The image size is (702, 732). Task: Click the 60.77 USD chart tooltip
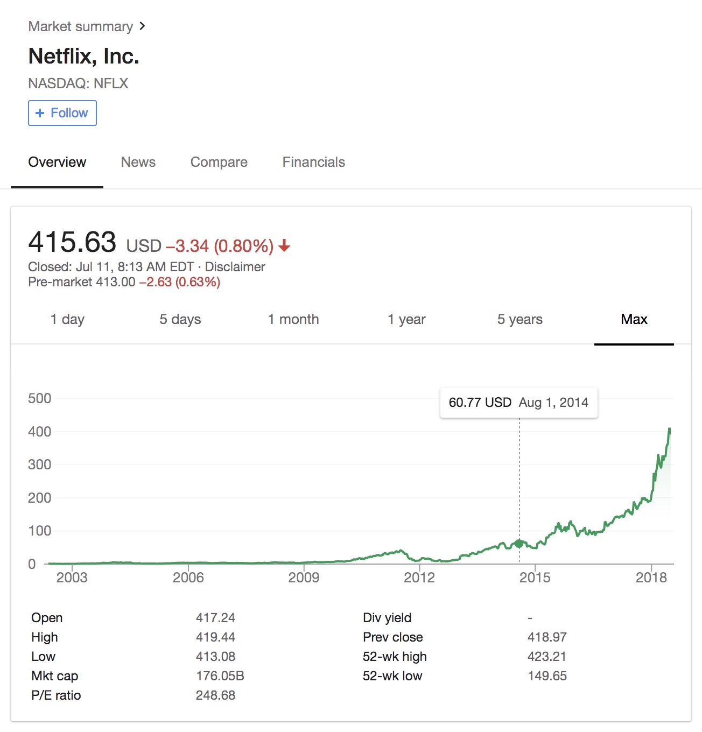point(518,403)
